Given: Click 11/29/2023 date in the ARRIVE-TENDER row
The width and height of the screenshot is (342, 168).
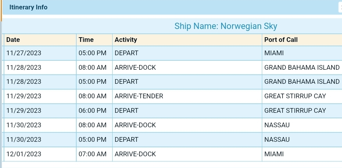Looking at the screenshot, I should (x=24, y=96).
